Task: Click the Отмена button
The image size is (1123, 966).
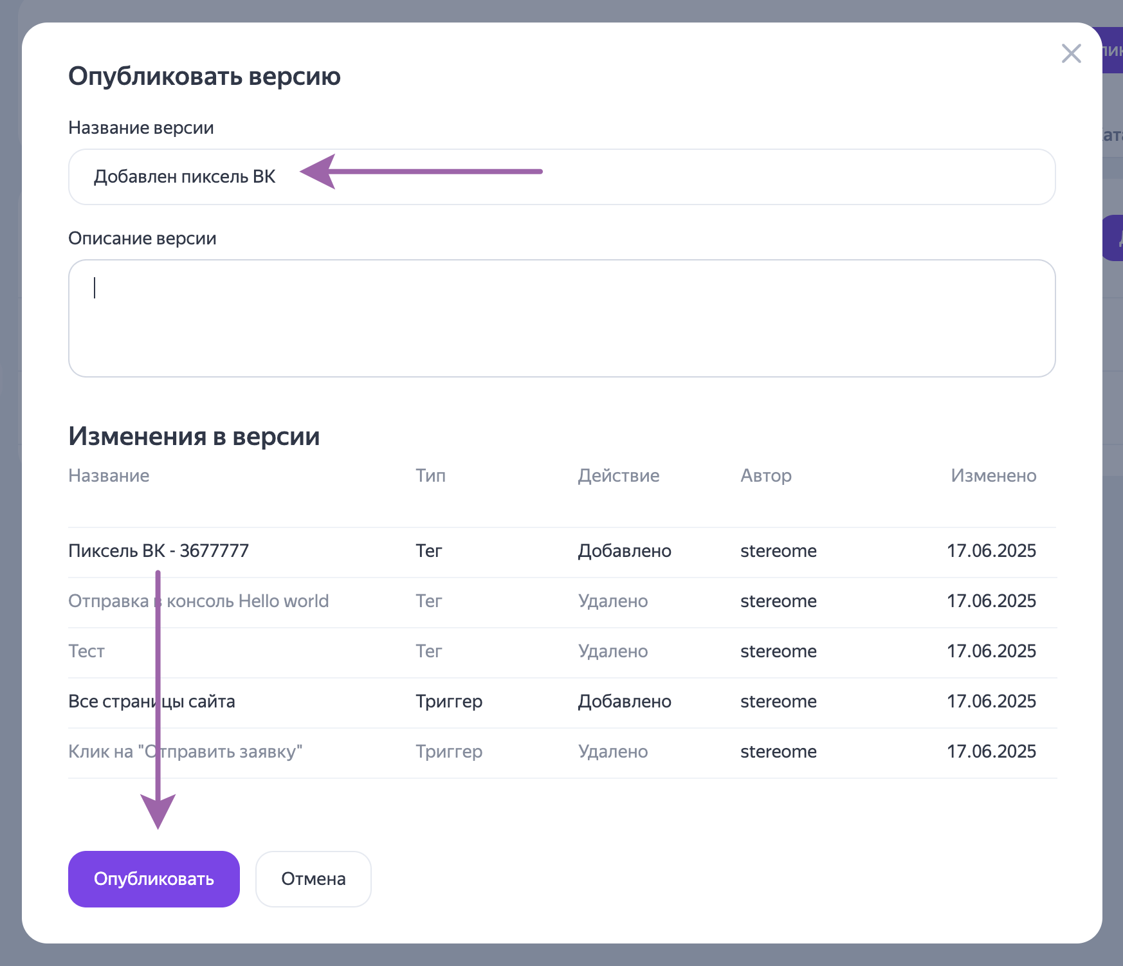Action: click(x=313, y=879)
